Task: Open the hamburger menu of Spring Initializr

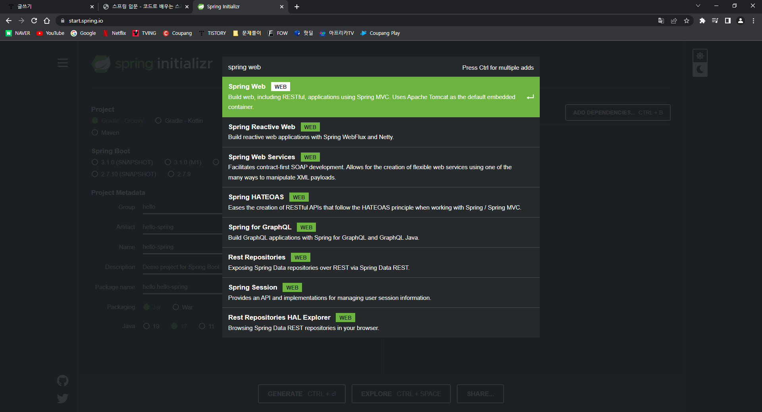Action: (x=63, y=63)
